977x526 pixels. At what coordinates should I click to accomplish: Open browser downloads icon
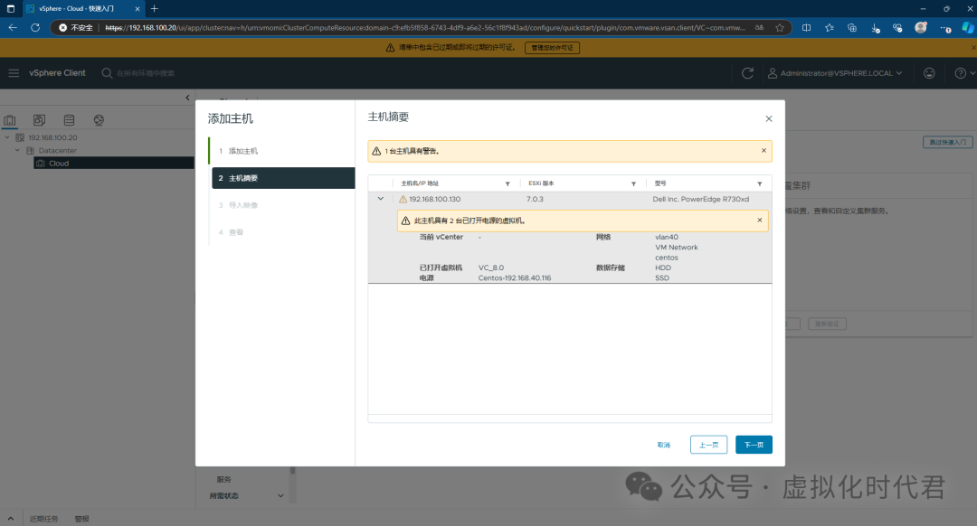(x=875, y=28)
